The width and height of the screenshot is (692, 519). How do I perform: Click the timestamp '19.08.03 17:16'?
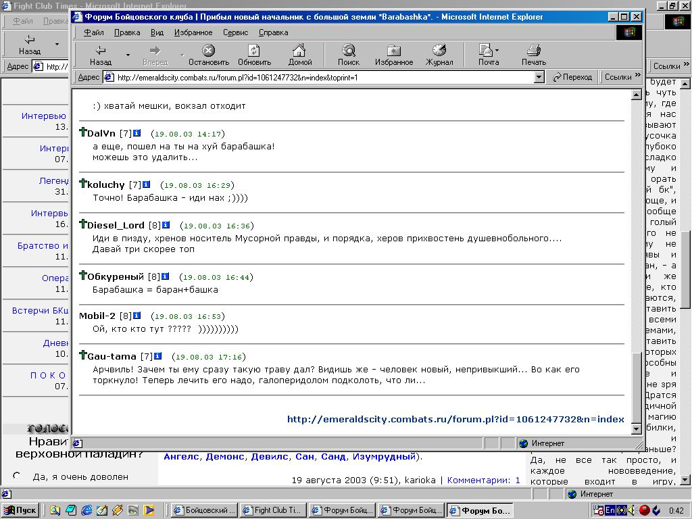click(x=208, y=357)
